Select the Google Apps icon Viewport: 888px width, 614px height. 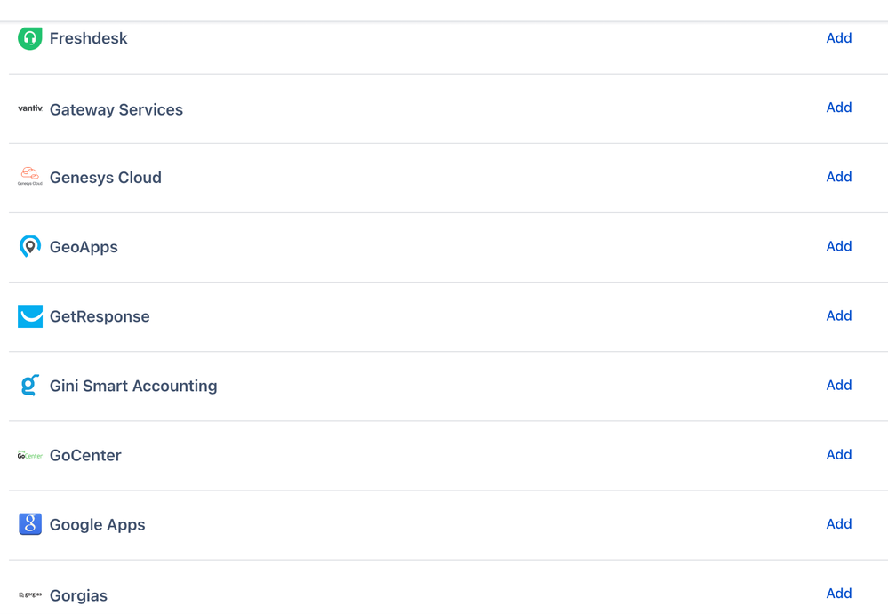click(x=29, y=524)
